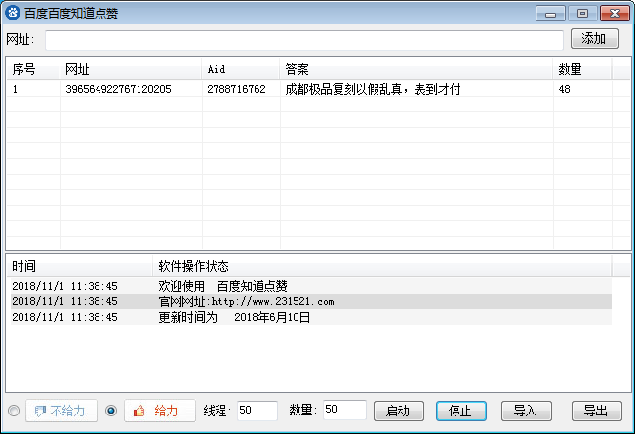This screenshot has height=434, width=635.
Task: Close the 百度知道点赞 window
Action: pyautogui.click(x=615, y=14)
